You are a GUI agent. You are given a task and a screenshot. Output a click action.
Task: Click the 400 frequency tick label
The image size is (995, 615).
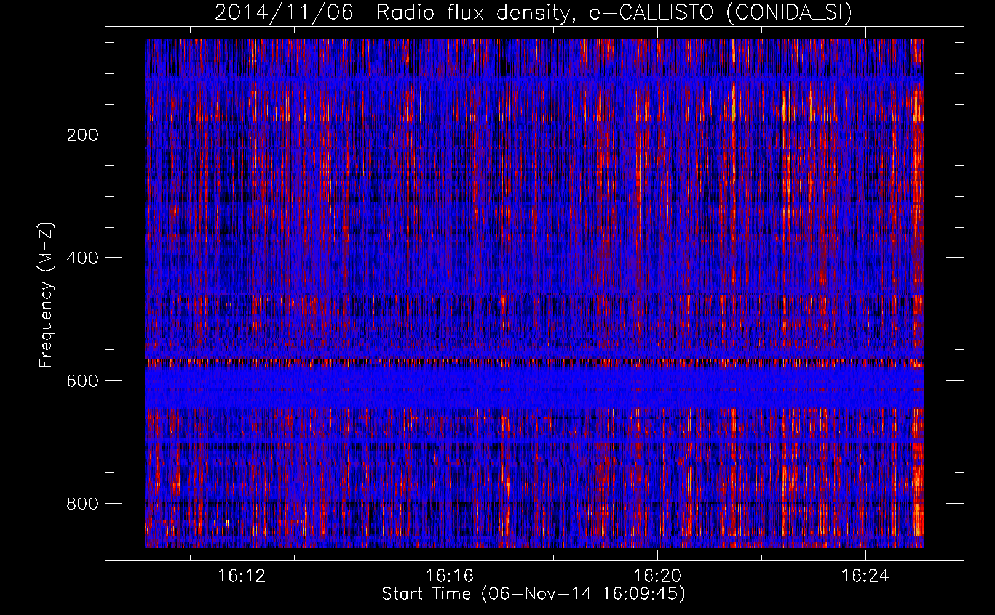click(82, 258)
